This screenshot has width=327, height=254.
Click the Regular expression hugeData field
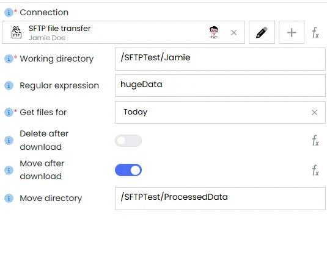(x=220, y=86)
